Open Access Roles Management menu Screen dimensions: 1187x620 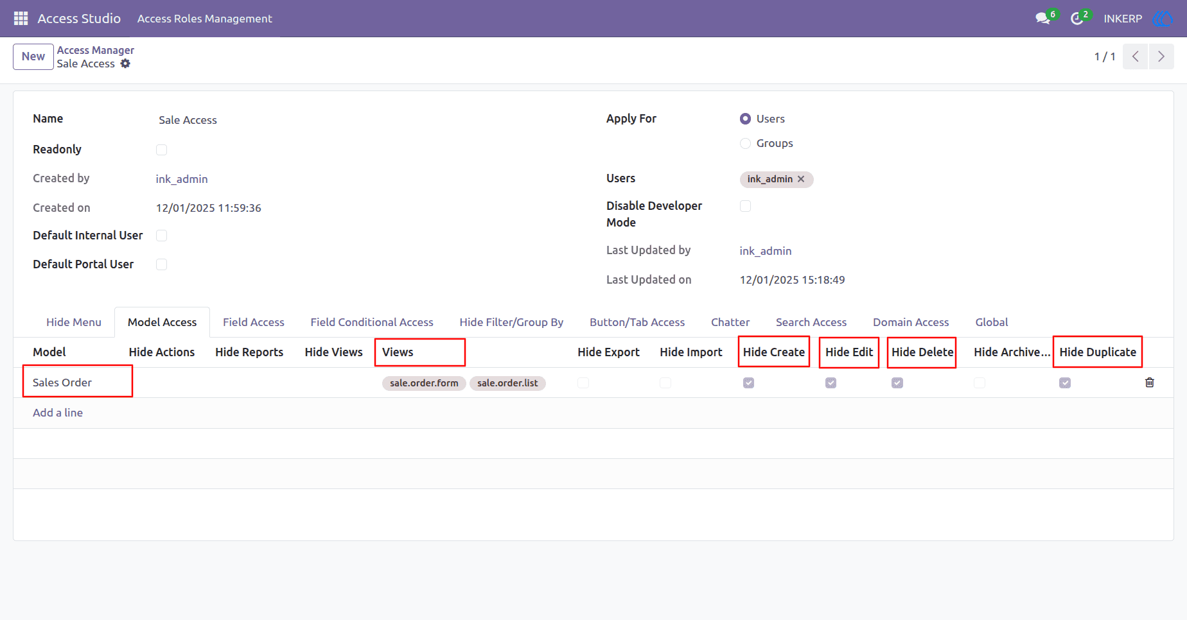[x=205, y=19]
